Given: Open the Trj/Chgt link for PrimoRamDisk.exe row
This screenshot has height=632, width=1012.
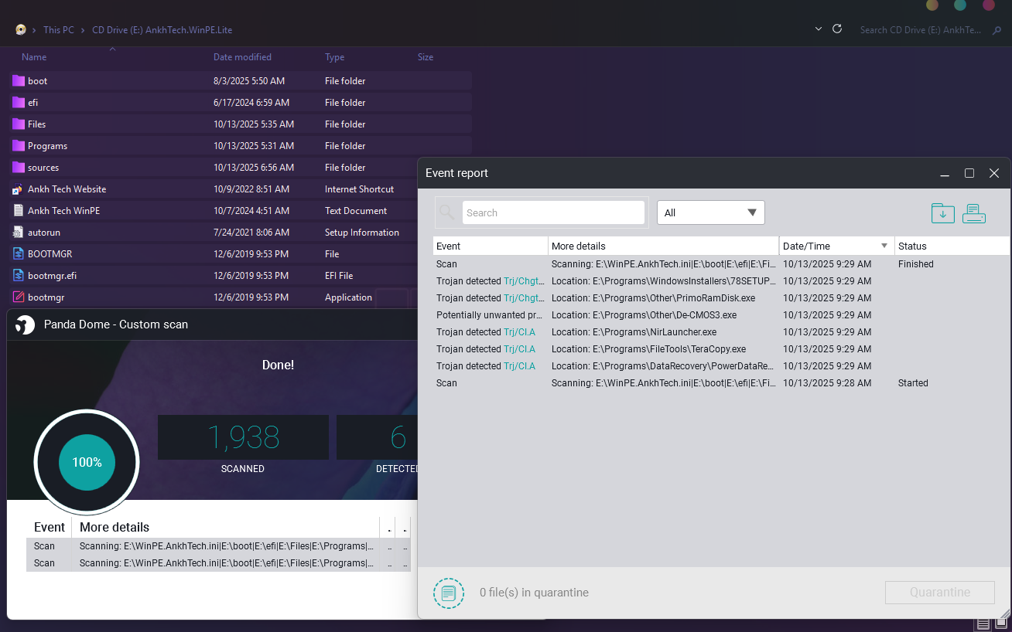Looking at the screenshot, I should click(524, 298).
